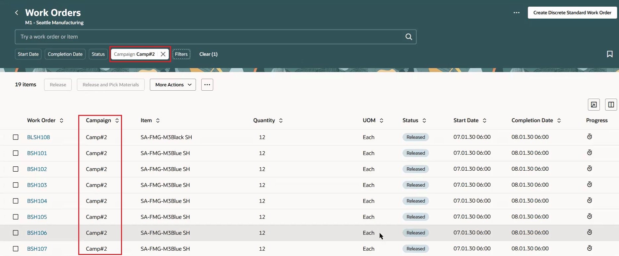619x256 pixels.
Task: Click the progress icon for BSH107
Action: pos(589,248)
